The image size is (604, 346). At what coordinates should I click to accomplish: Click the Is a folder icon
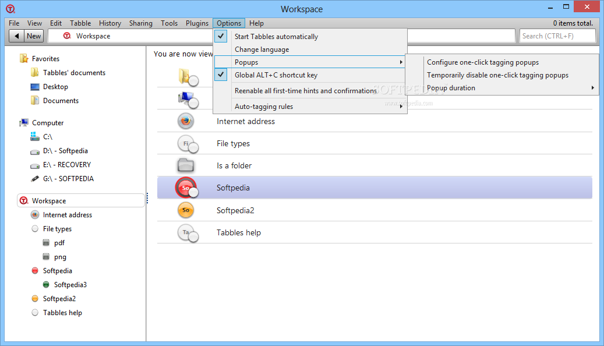[186, 165]
